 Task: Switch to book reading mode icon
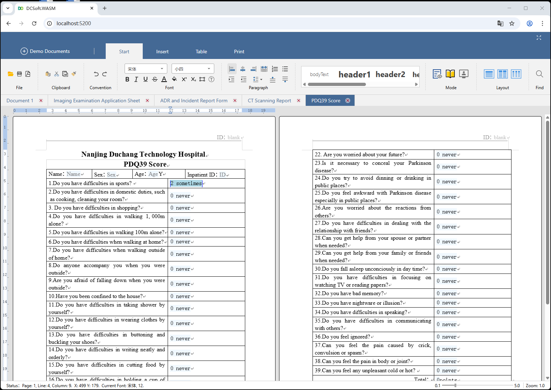point(450,74)
